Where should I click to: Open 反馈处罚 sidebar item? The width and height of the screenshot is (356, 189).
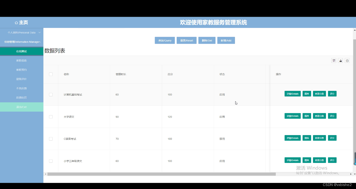click(x=22, y=98)
